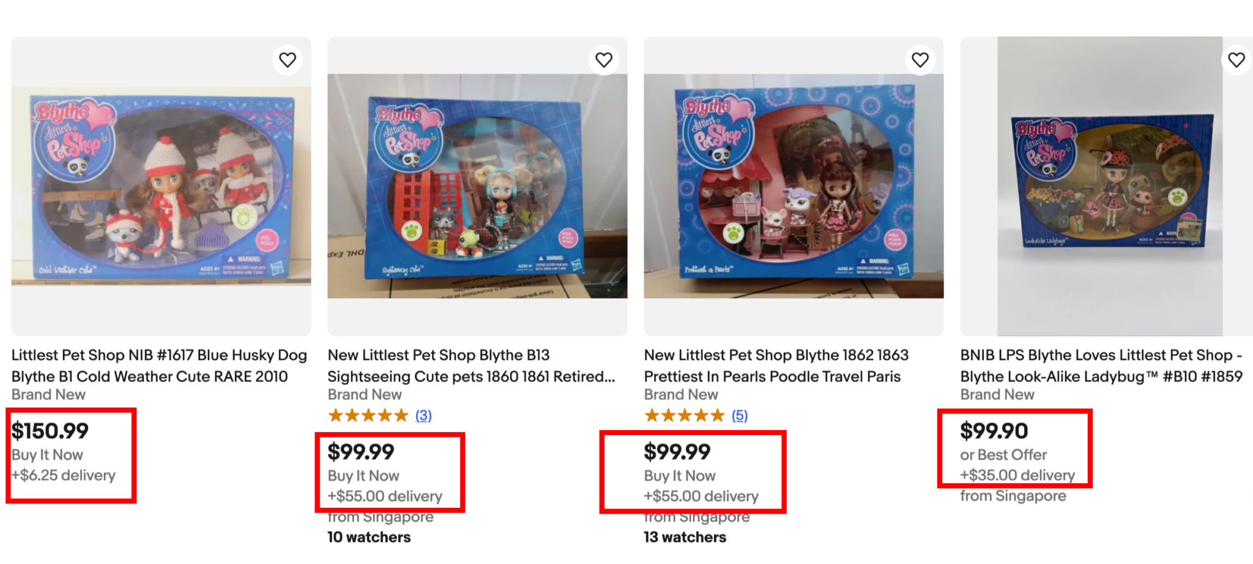Screen dimensions: 1253x564
Task: Click the star rating on Sightseeing Cute listing
Action: [x=368, y=416]
